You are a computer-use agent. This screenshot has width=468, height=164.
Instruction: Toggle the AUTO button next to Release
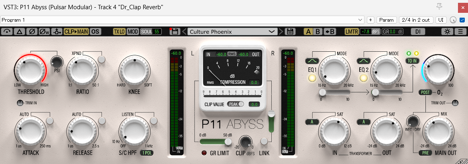point(102,120)
